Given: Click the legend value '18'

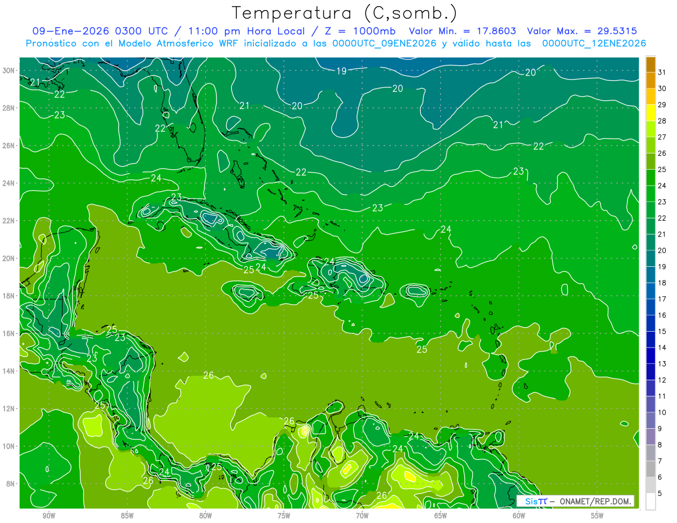Looking at the screenshot, I should coord(662,283).
